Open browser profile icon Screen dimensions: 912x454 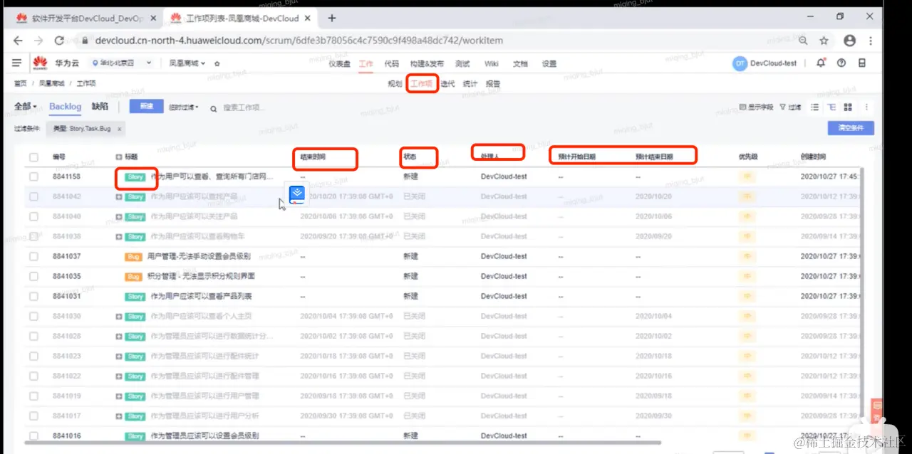tap(849, 41)
